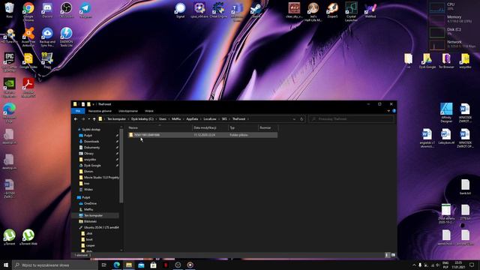Expand the ribbon with the chevron
The height and width of the screenshot is (270, 480).
[388, 111]
